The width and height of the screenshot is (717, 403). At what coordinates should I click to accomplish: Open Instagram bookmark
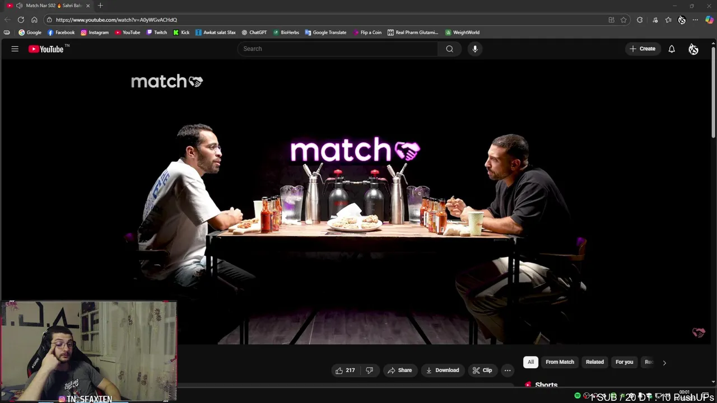pos(95,32)
